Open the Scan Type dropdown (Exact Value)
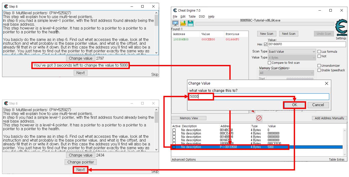 point(292,52)
